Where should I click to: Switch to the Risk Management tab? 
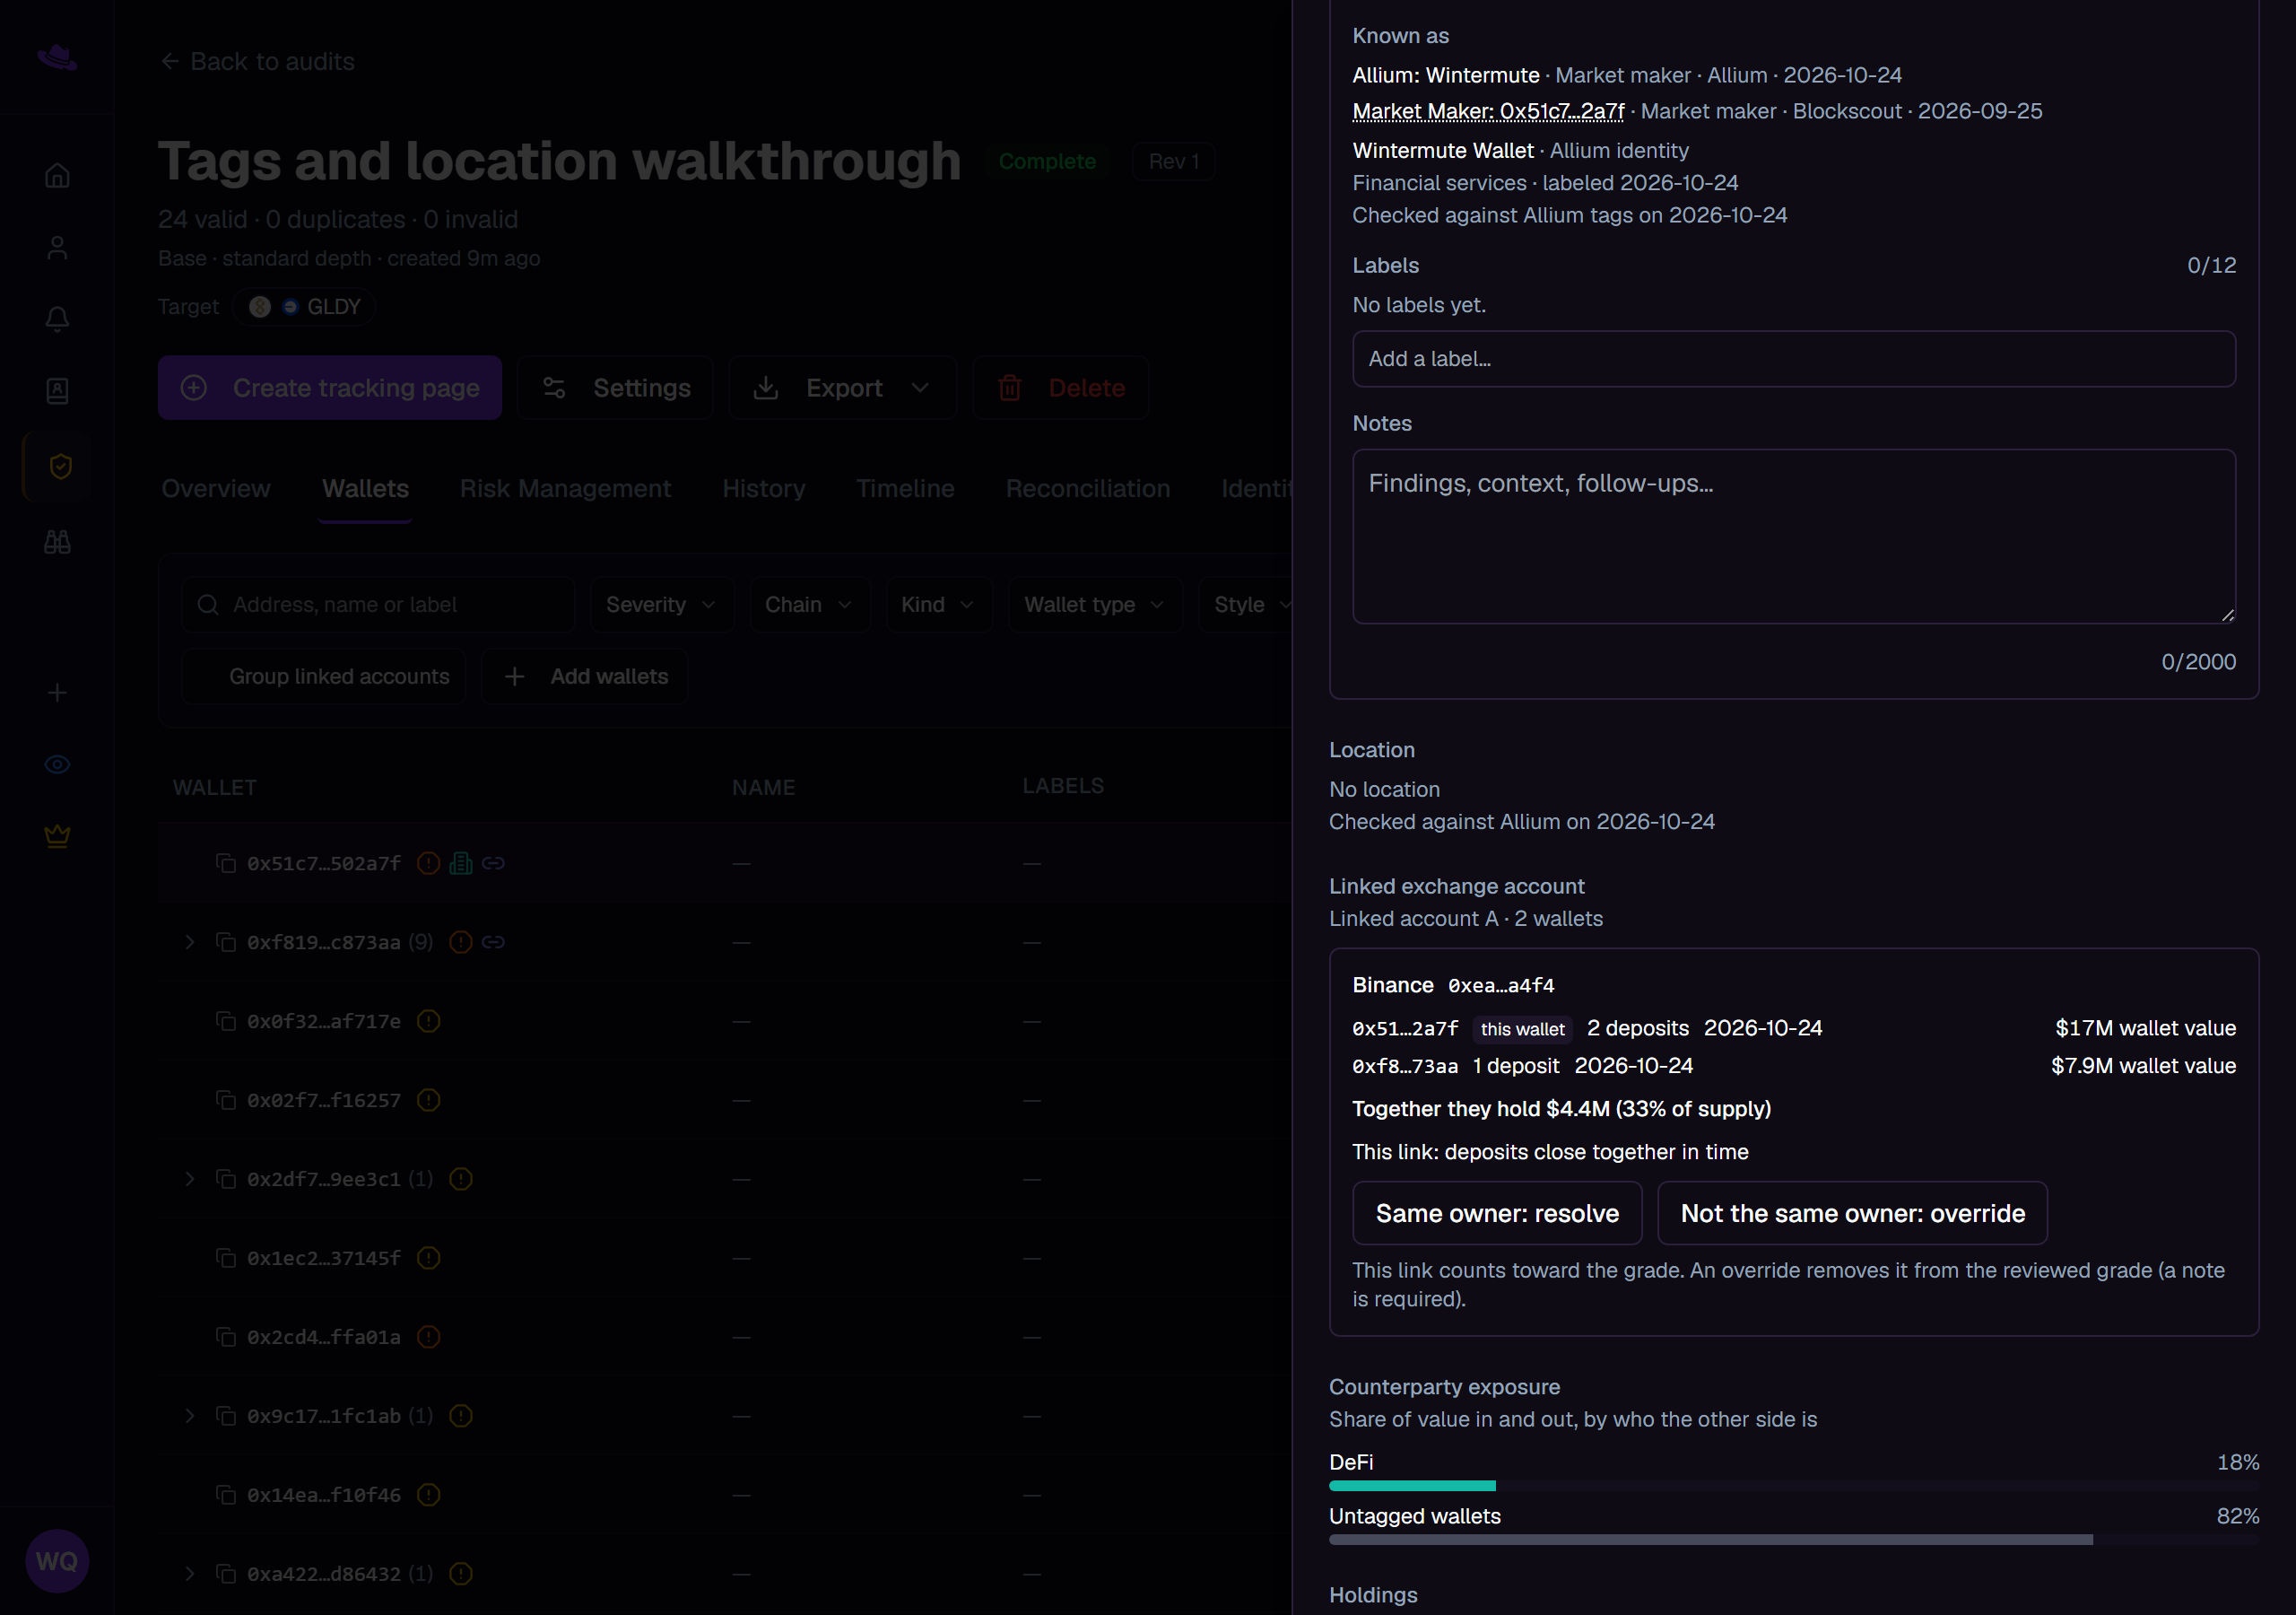tap(565, 488)
